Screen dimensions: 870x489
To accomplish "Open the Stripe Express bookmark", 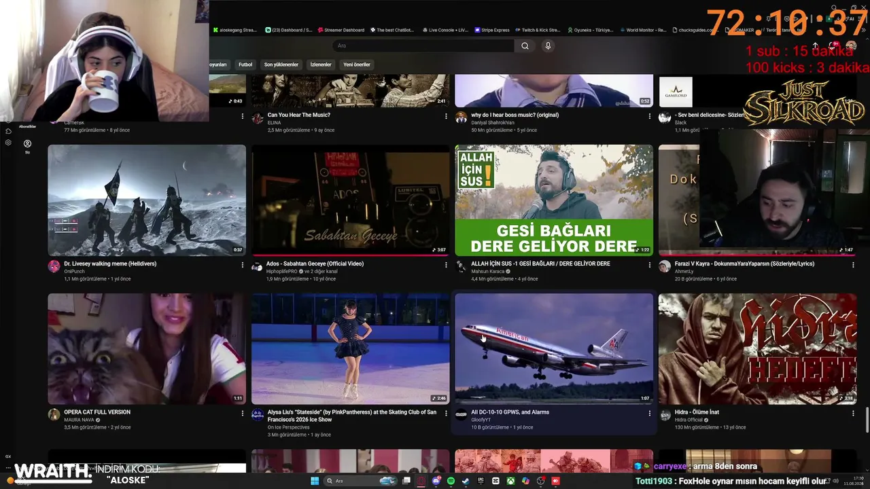I will point(491,30).
